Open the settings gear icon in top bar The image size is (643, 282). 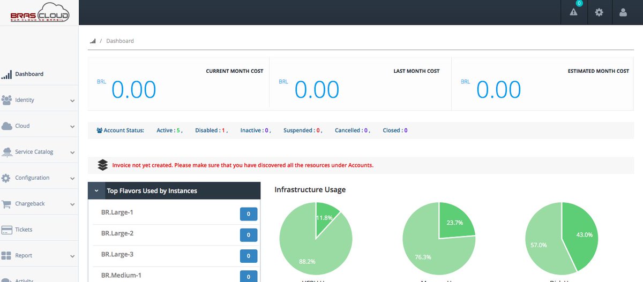click(x=599, y=12)
